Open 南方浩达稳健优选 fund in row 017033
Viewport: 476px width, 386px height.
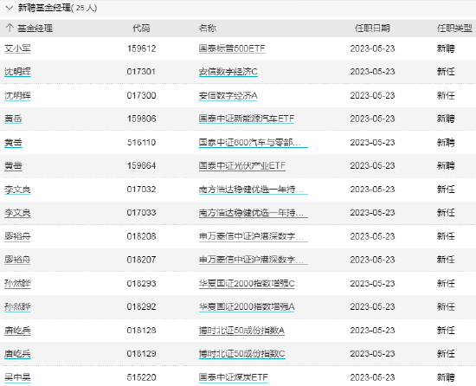tap(254, 213)
